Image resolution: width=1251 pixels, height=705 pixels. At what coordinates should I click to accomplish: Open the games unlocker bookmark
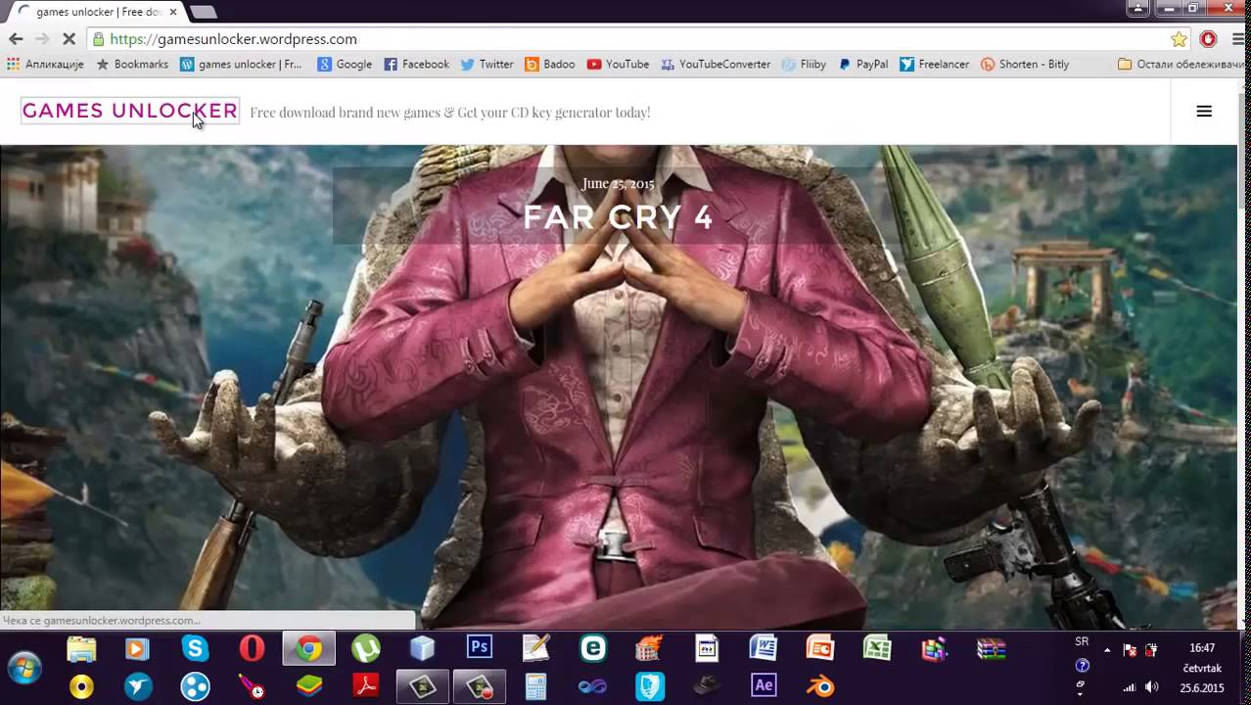click(241, 65)
